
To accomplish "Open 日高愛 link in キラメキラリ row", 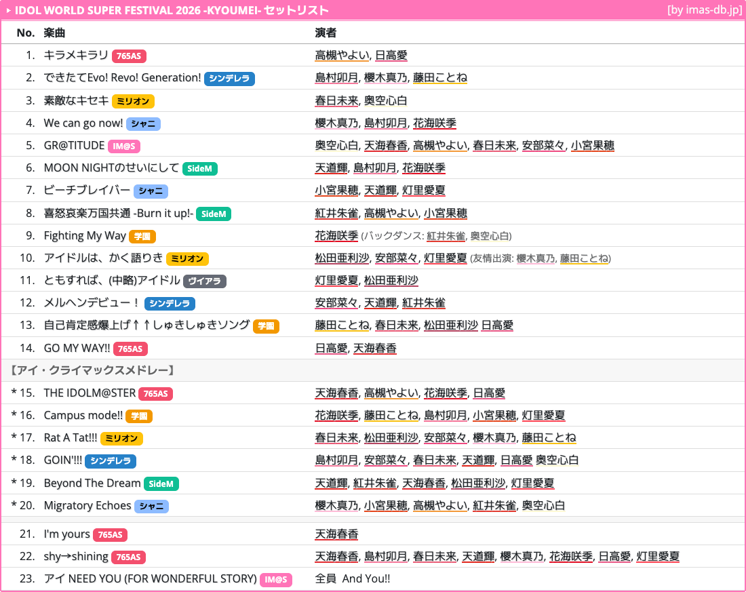I will pyautogui.click(x=391, y=55).
